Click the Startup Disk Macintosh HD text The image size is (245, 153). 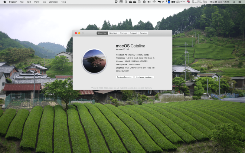click(x=128, y=64)
